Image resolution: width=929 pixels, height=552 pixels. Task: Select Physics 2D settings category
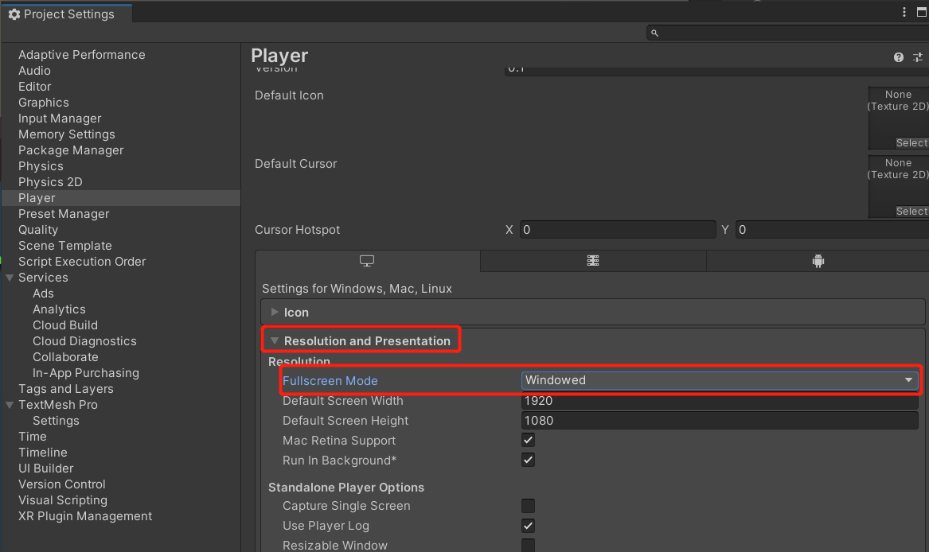click(50, 182)
